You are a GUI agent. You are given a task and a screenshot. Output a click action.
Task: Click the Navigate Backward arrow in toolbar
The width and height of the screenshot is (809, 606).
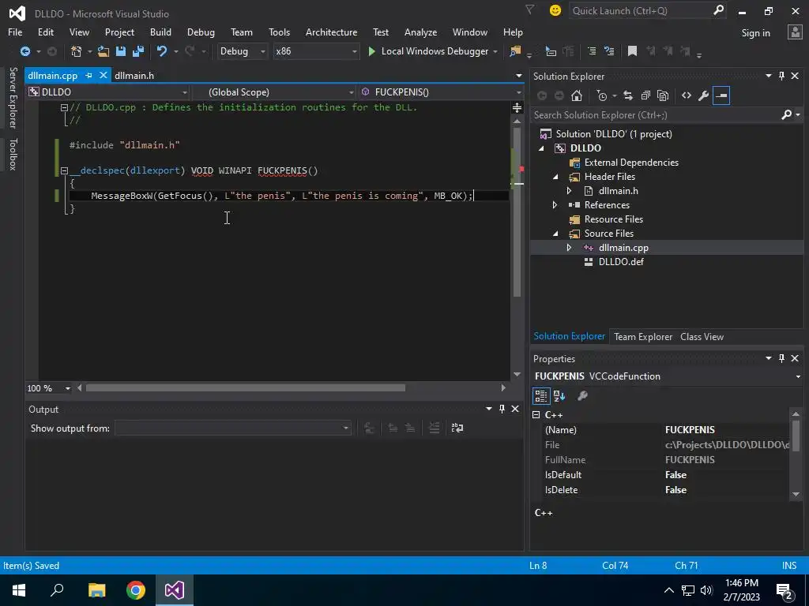pyautogui.click(x=24, y=51)
